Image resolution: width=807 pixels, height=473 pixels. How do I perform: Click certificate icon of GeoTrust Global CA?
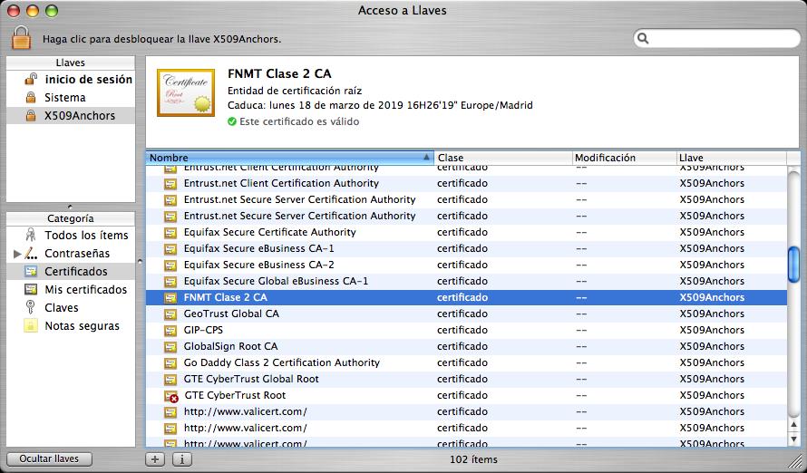coord(170,314)
